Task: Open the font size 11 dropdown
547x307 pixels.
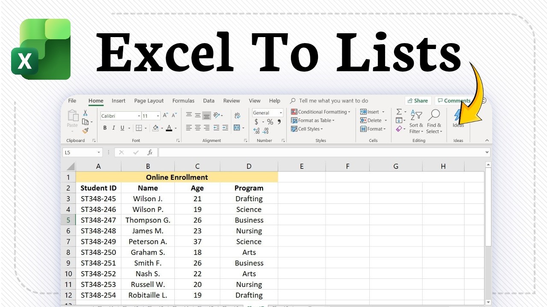Action: pyautogui.click(x=158, y=116)
